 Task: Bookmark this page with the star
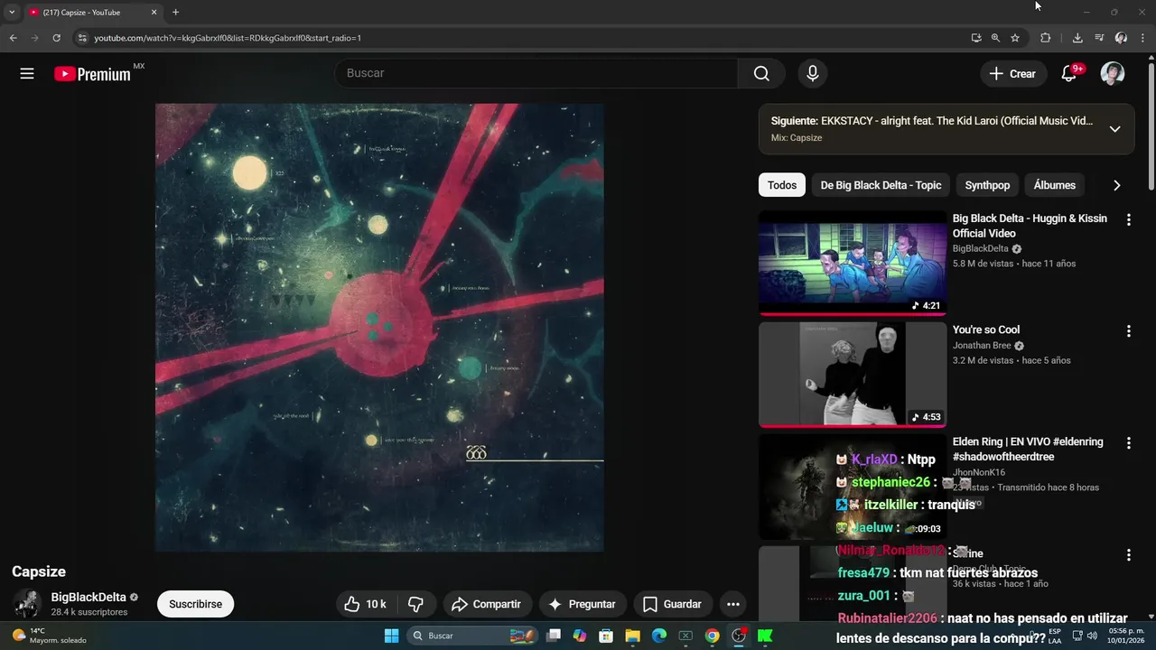click(x=1015, y=38)
